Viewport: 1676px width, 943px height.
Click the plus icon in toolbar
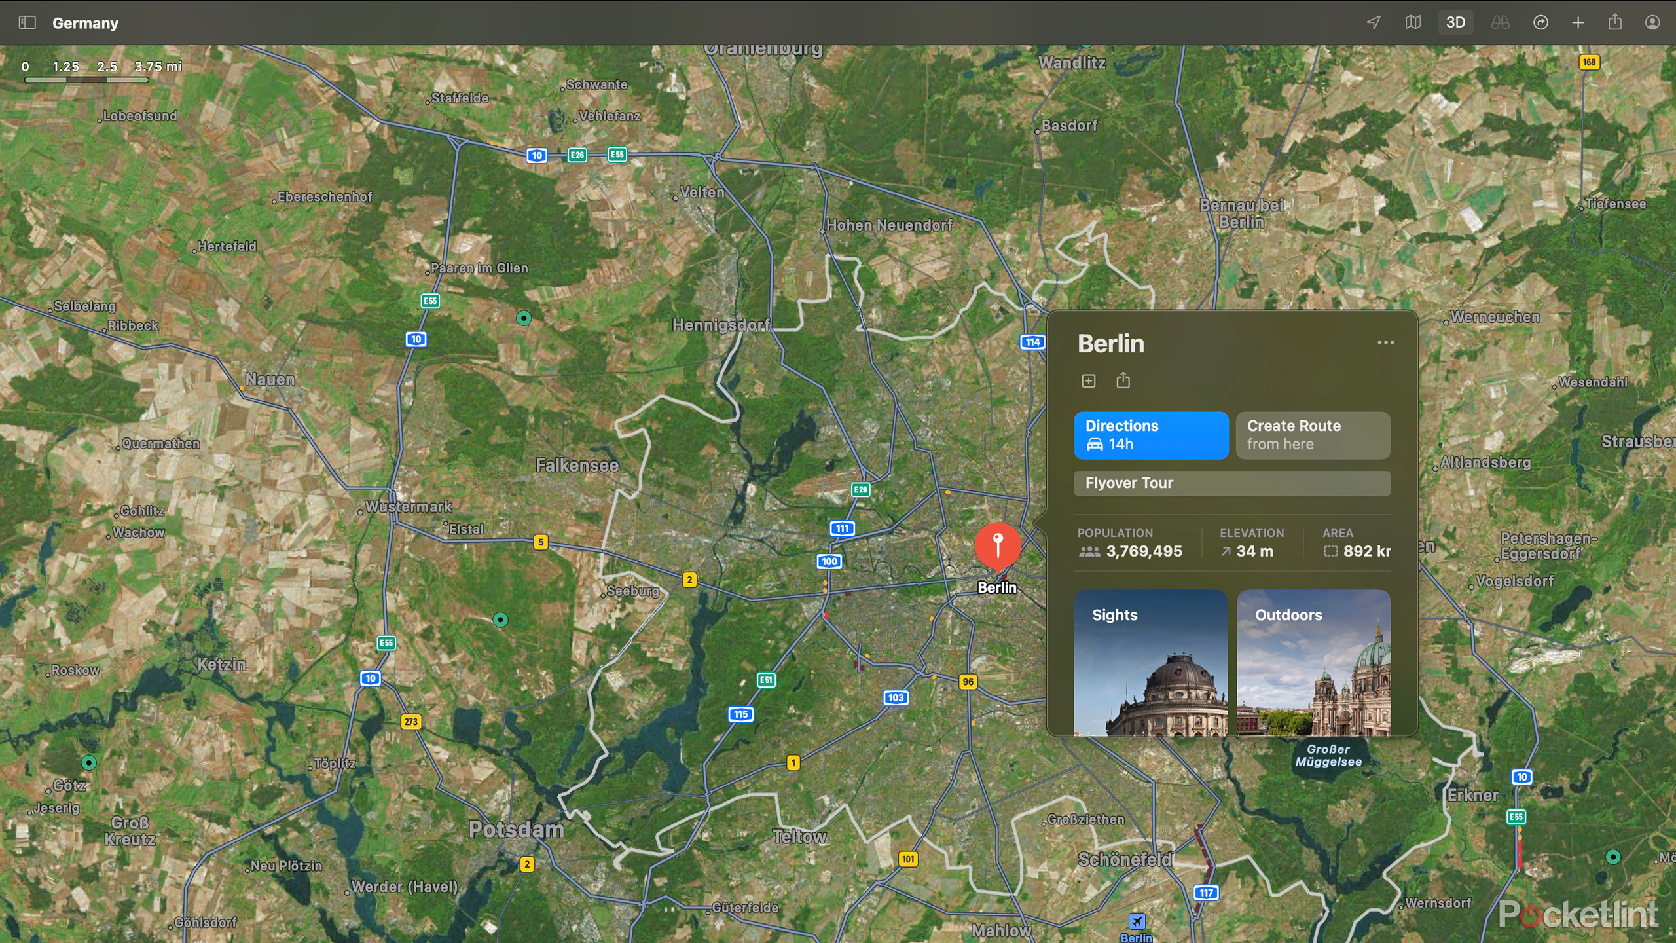tap(1578, 23)
